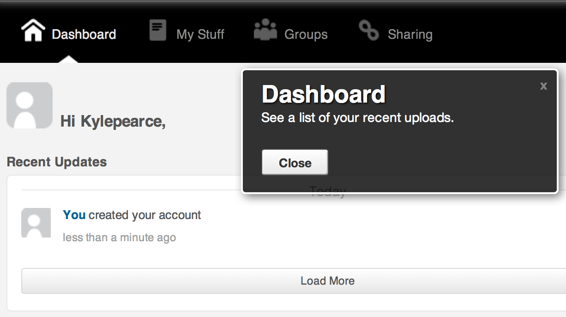Click the Hi Kylepearce greeting
Viewport: 566px width, 317px height.
tap(113, 122)
